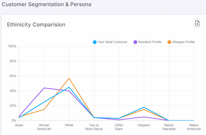
Task: Click the purple Resident Profile swatch
Action: pos(135,42)
